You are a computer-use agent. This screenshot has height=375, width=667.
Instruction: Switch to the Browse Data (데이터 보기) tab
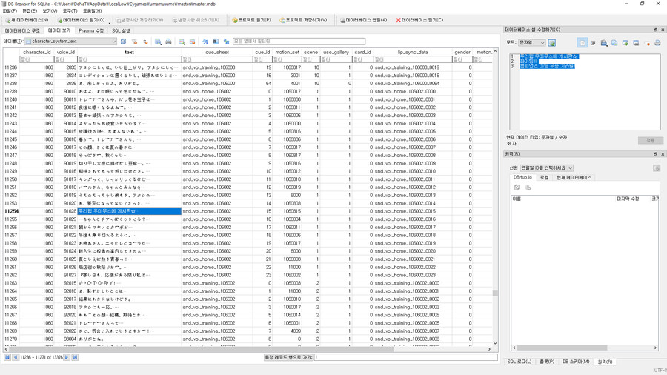point(59,30)
